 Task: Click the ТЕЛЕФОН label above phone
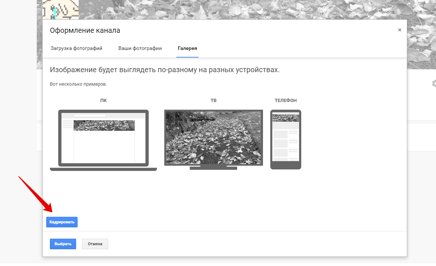click(286, 101)
